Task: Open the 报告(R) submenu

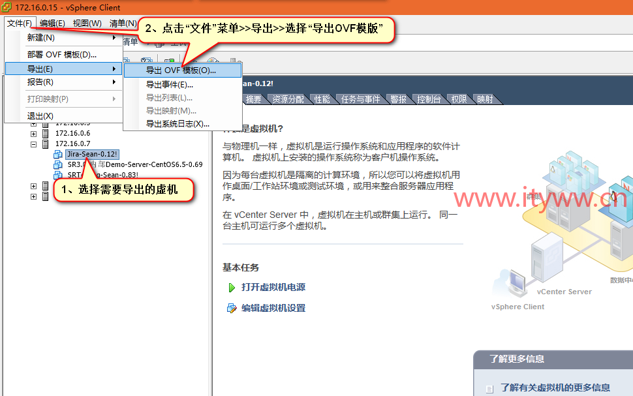Action: click(x=64, y=82)
